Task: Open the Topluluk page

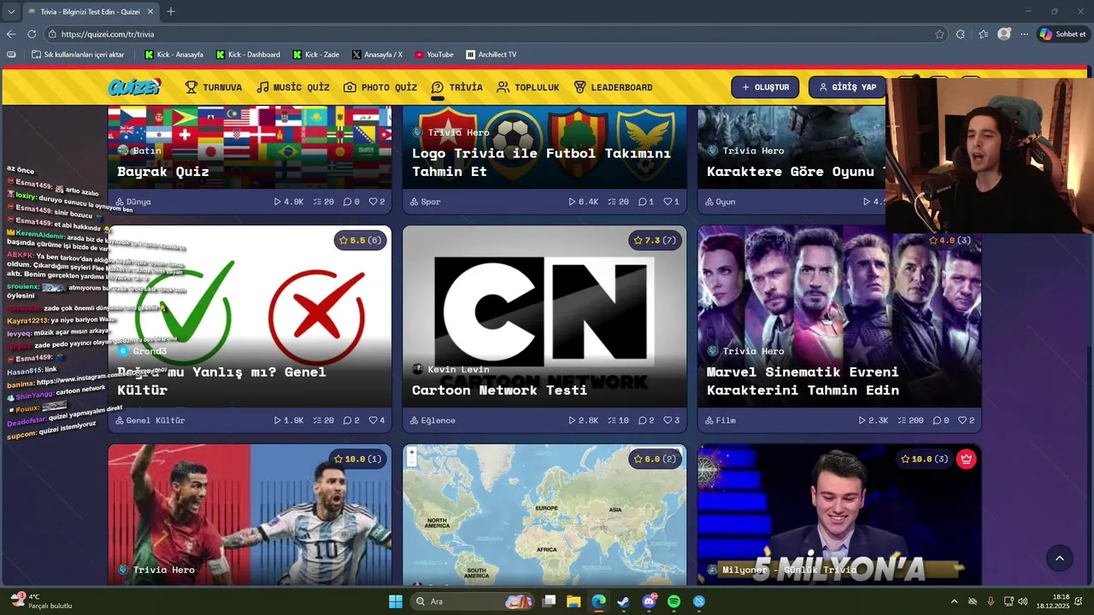Action: coord(528,87)
